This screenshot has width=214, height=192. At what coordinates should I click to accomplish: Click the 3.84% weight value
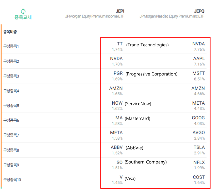pyautogui.click(x=199, y=138)
